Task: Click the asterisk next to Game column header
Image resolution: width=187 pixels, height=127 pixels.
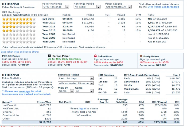Action: coord(11,102)
